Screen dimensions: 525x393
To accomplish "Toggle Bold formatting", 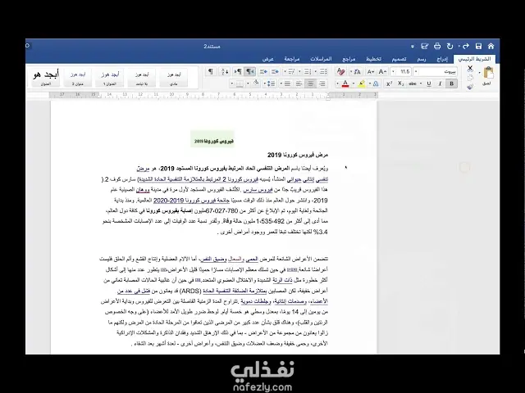I will click(451, 84).
